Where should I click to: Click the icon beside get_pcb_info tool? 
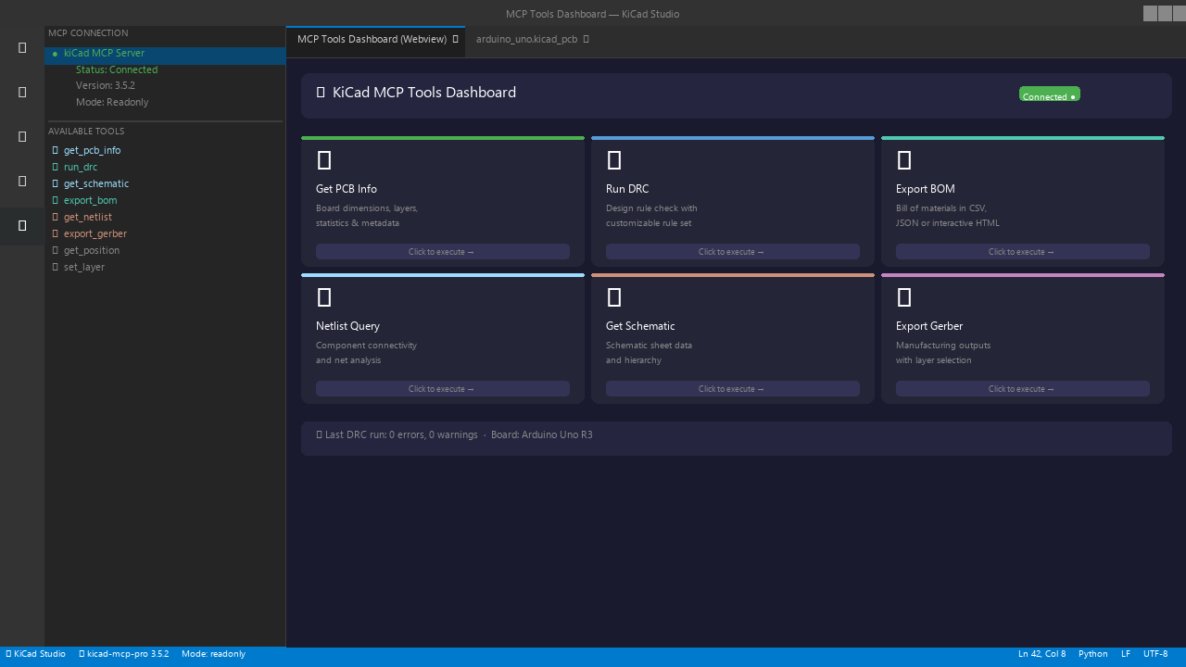click(x=56, y=150)
